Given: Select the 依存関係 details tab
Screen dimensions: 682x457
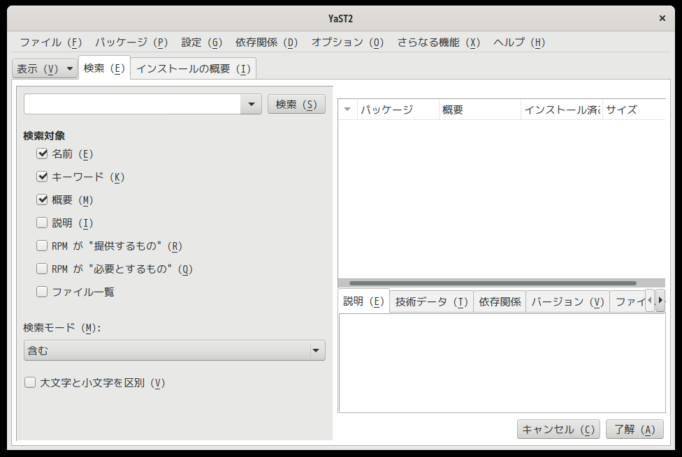Looking at the screenshot, I should pyautogui.click(x=500, y=301).
